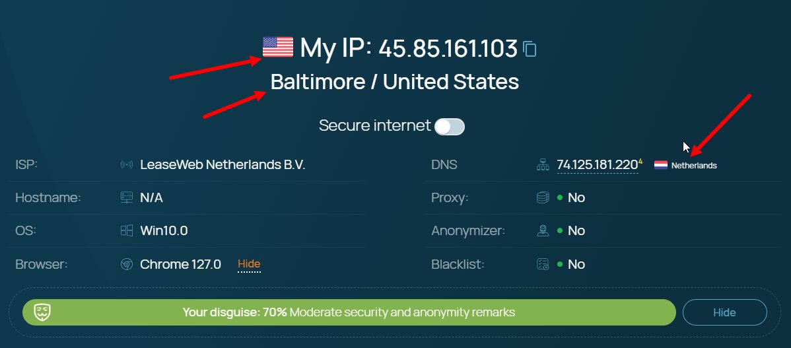Click the Hostname server icon
This screenshot has width=791, height=348.
[127, 197]
